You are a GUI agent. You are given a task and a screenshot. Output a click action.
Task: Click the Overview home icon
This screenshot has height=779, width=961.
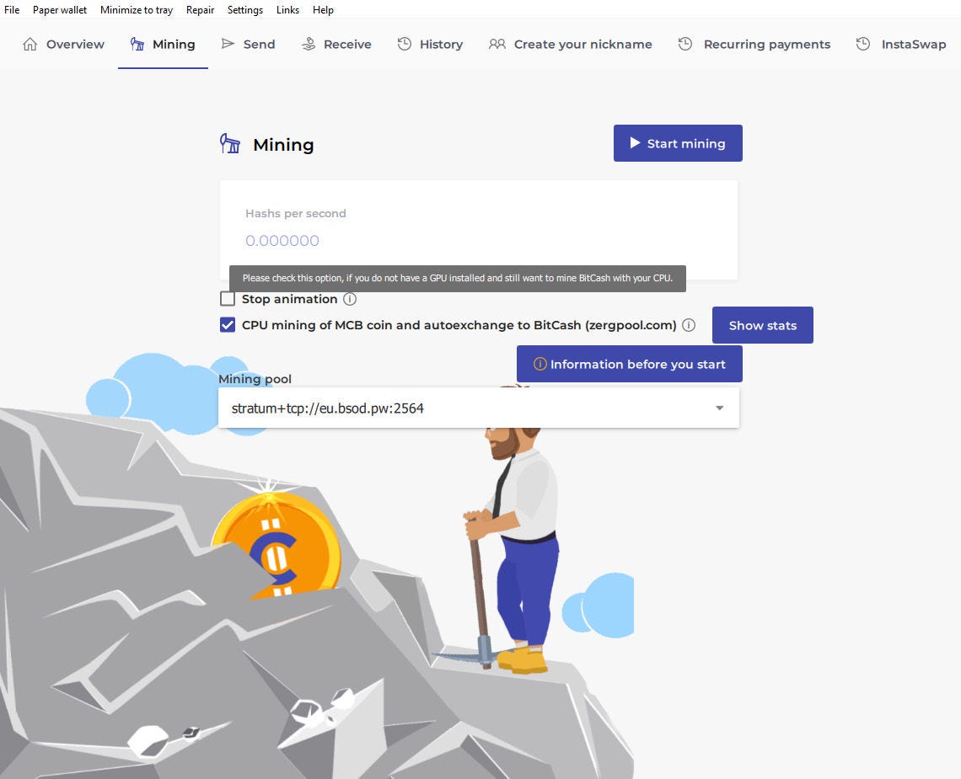tap(30, 44)
